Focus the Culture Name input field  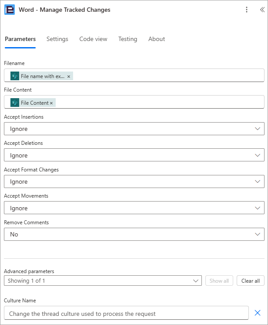[x=126, y=313]
